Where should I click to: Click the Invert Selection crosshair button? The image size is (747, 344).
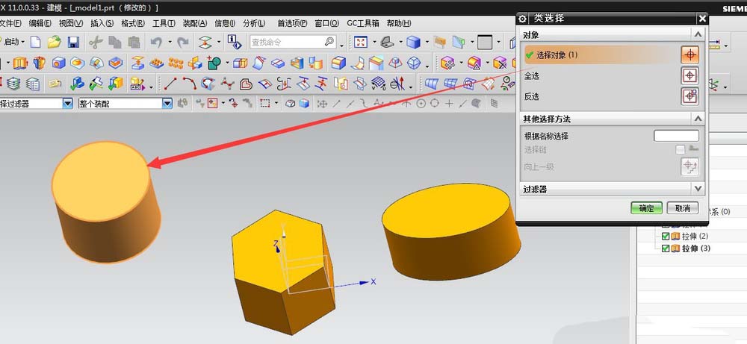coord(689,96)
